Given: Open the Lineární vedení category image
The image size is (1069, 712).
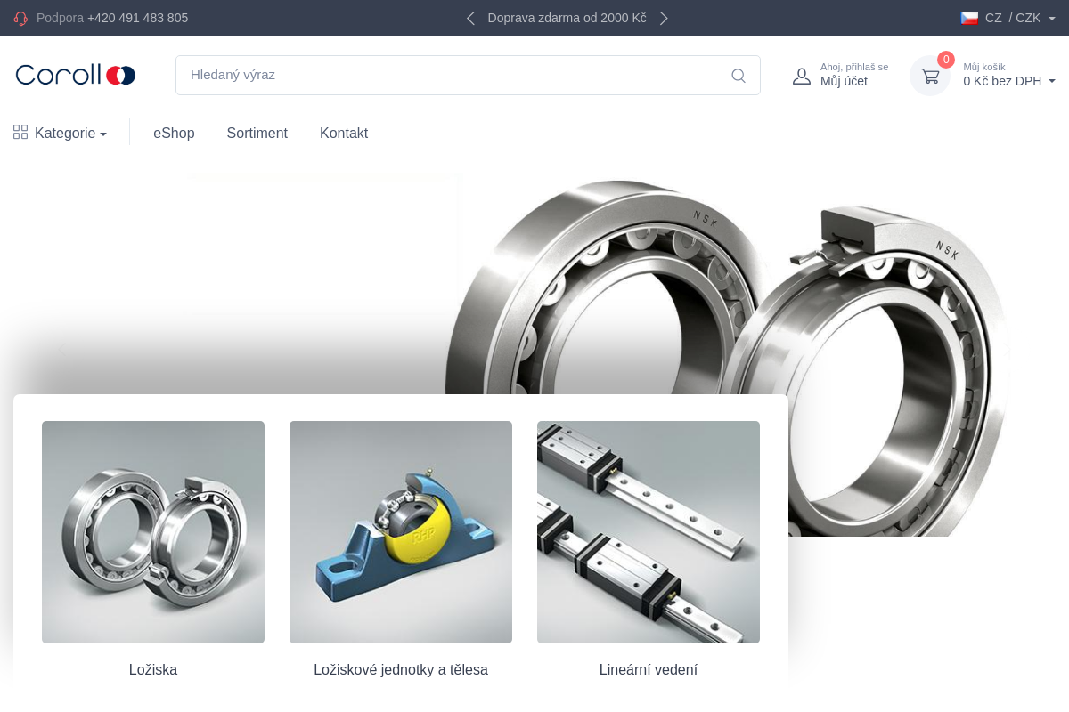Looking at the screenshot, I should pyautogui.click(x=649, y=531).
